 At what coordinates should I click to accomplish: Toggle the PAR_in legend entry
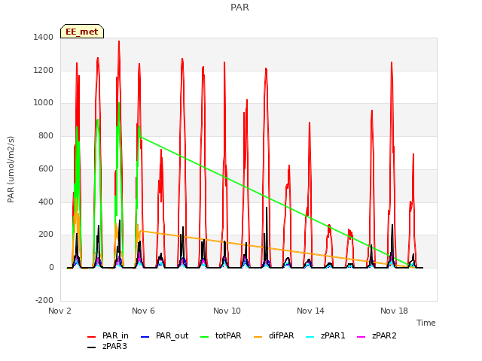tap(108, 336)
